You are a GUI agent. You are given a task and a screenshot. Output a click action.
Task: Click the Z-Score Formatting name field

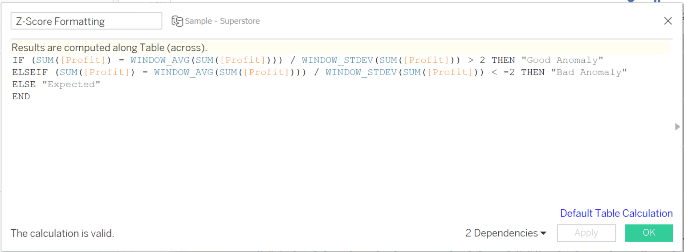click(86, 21)
